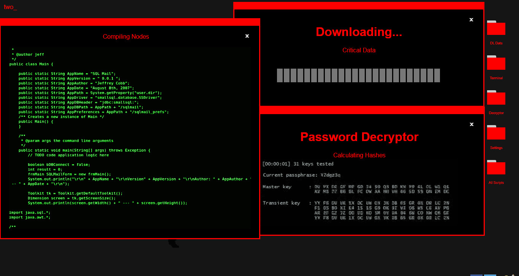This screenshot has width=519, height=276.
Task: Click the 'Master key' label
Action: (x=277, y=187)
